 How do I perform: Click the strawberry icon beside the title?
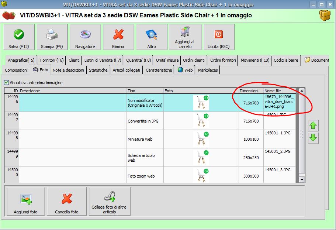coord(9,16)
